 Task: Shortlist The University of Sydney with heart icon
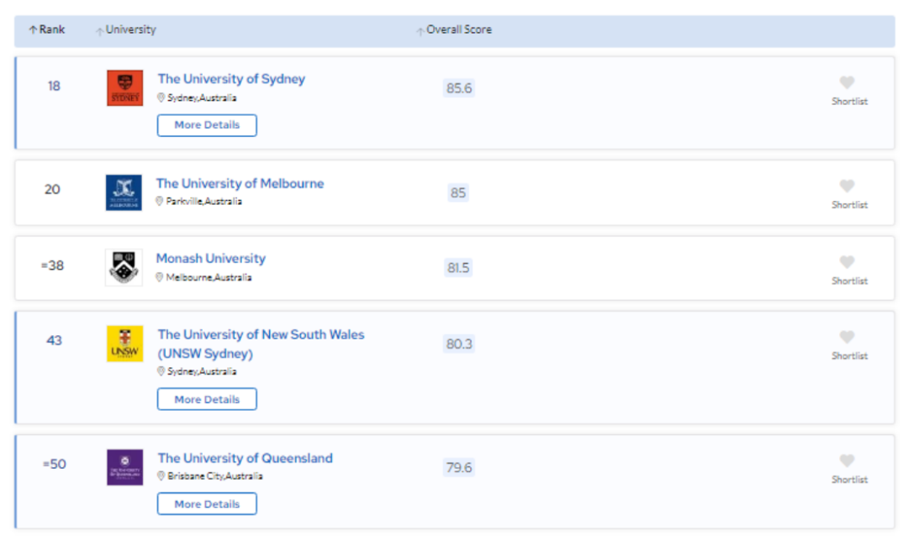coord(847,83)
